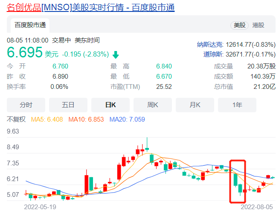Select the 五日 chart tab
This screenshot has height=213, width=279.
pyautogui.click(x=68, y=105)
